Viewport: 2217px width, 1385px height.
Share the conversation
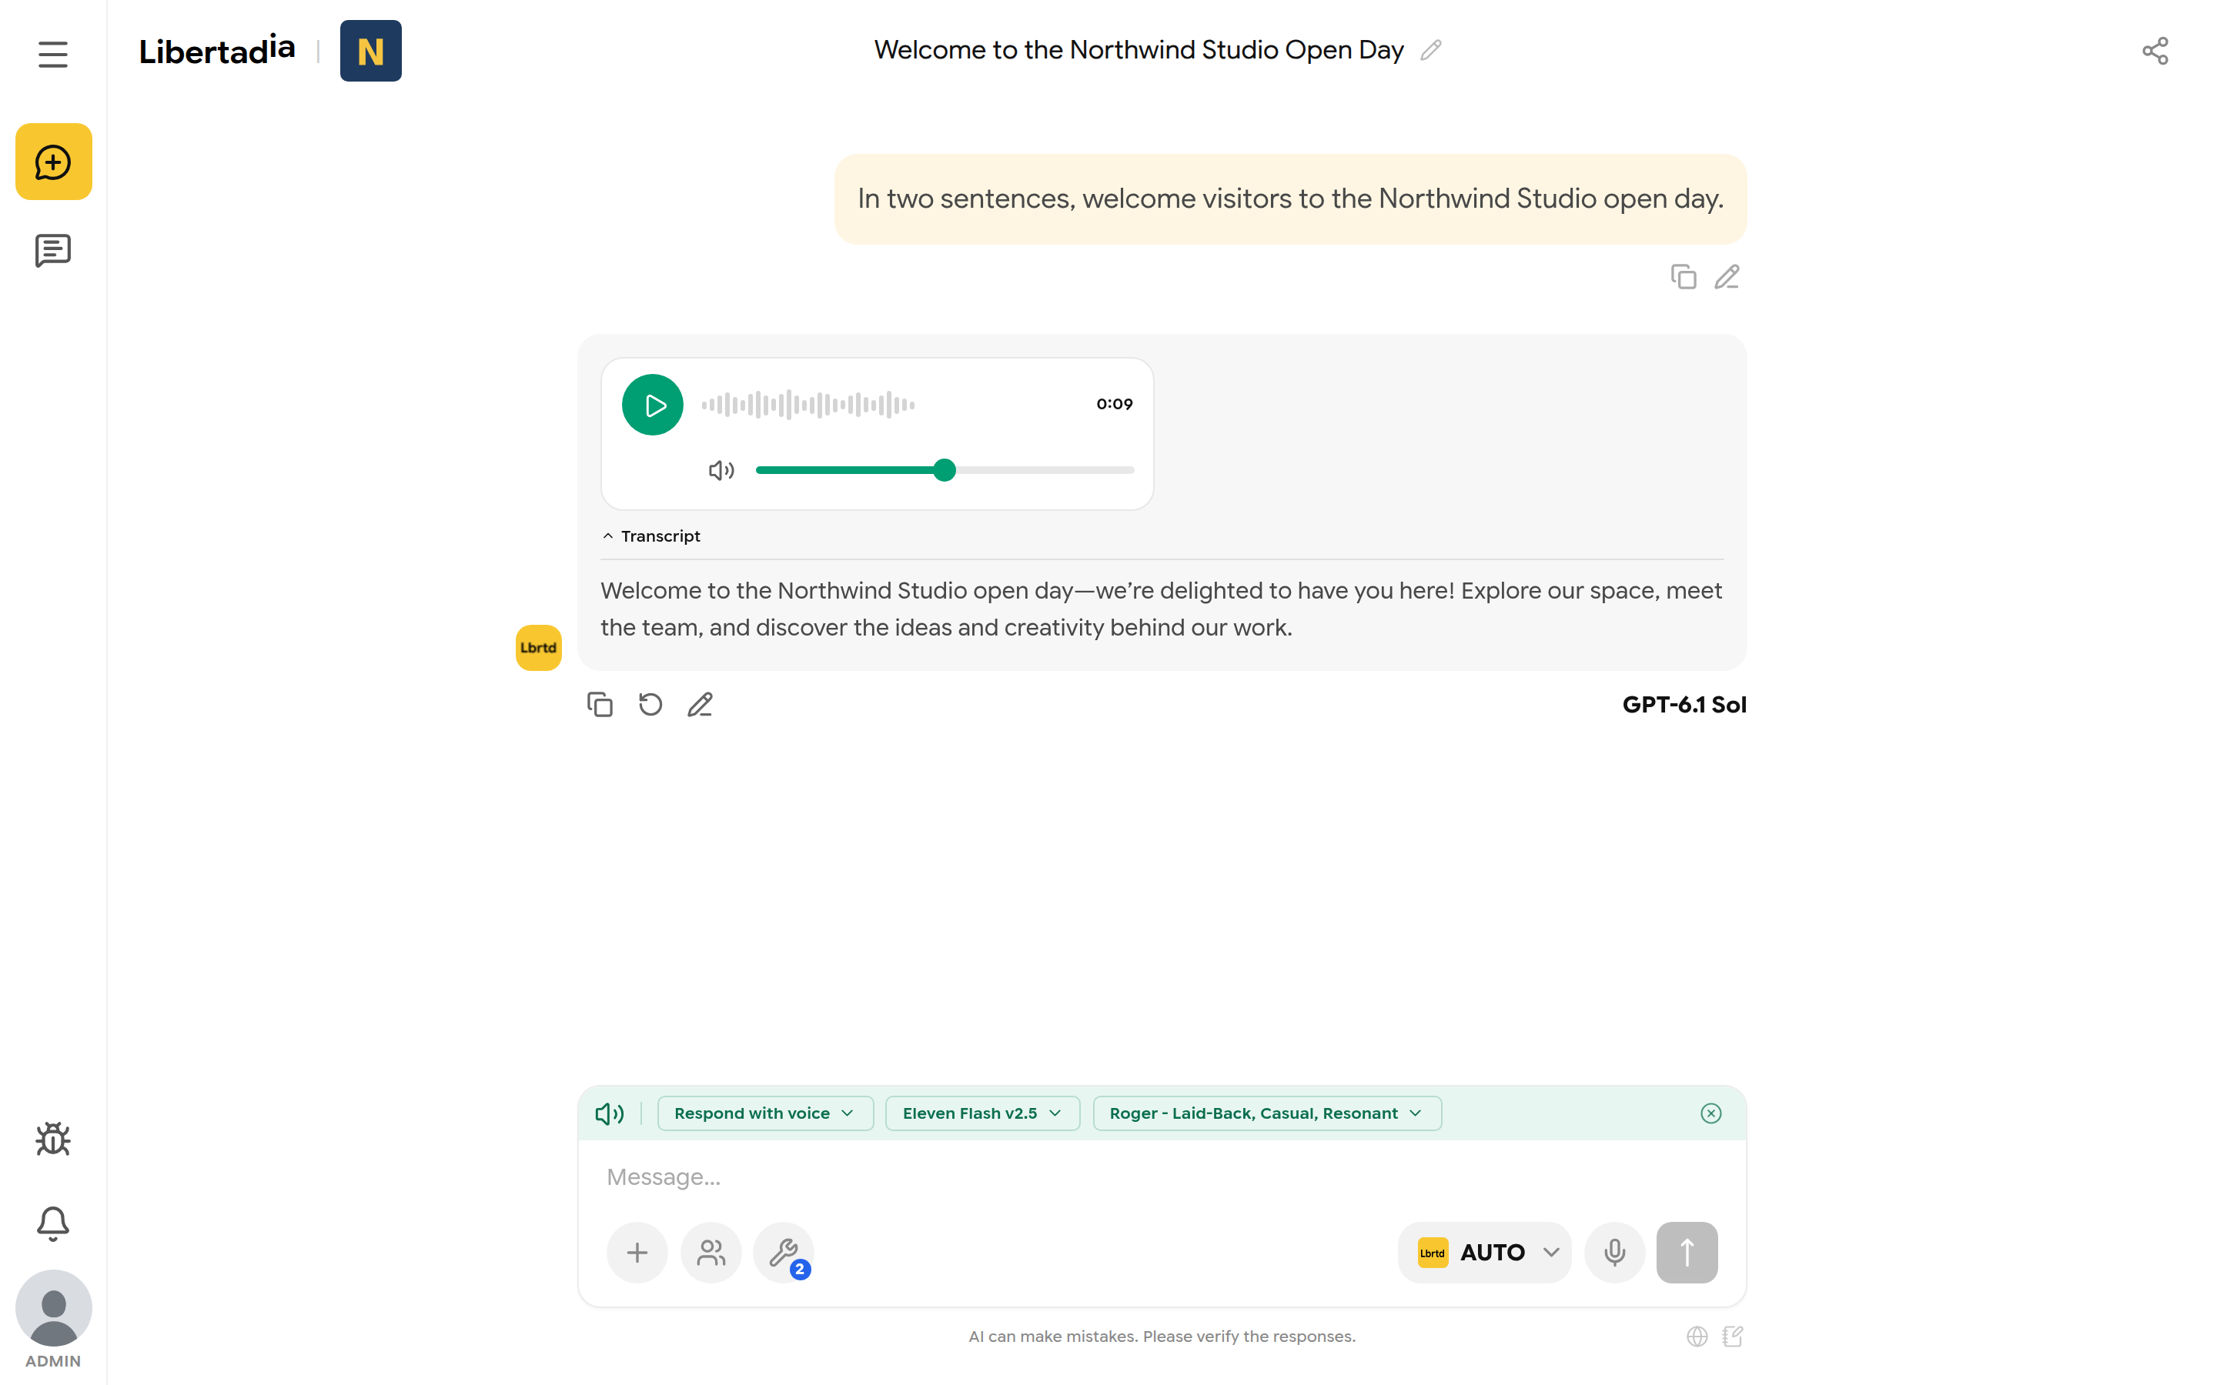click(2155, 50)
